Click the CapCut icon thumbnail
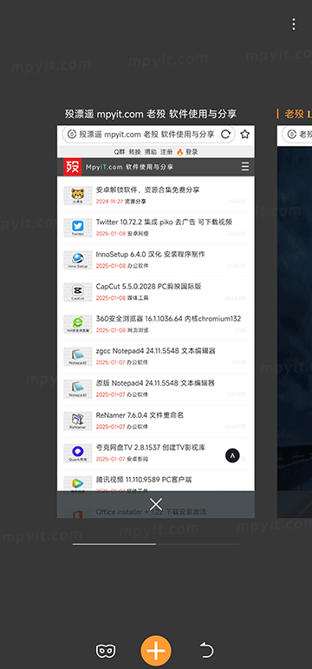Screen dimensions: 312x669 click(x=78, y=292)
